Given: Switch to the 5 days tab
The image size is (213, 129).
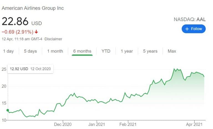Looking at the screenshot, I should 31,51.
